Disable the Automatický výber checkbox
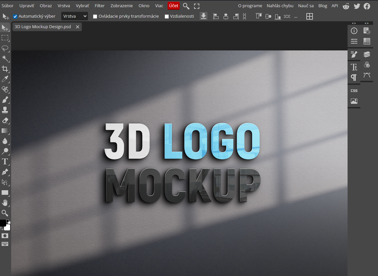 (x=15, y=16)
